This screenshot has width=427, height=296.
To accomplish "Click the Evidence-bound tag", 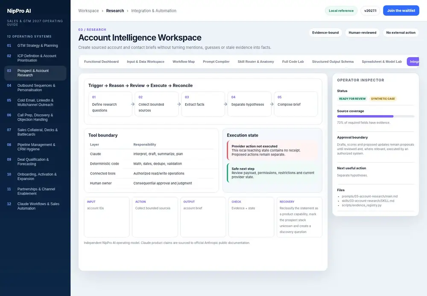I will pyautogui.click(x=325, y=33).
